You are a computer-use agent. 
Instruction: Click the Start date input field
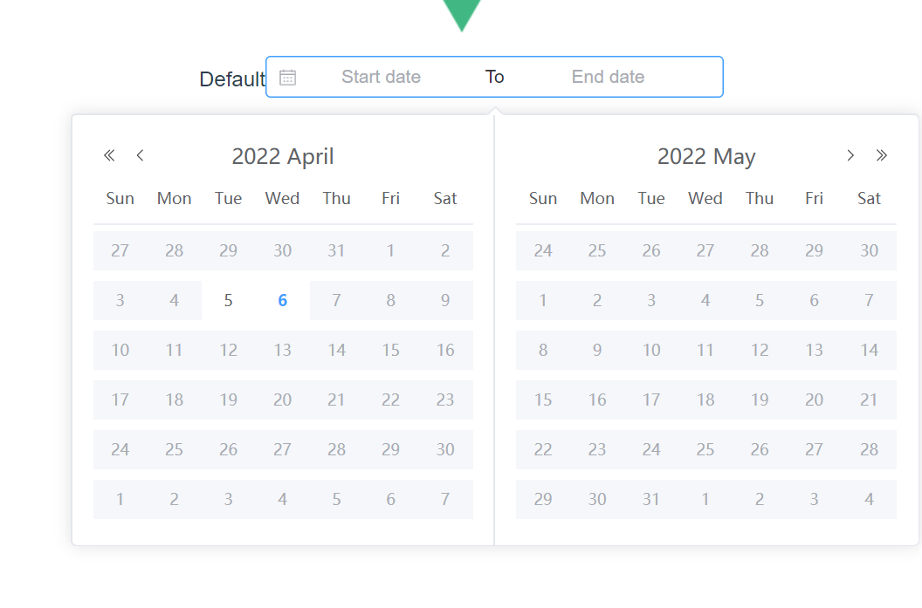(381, 78)
